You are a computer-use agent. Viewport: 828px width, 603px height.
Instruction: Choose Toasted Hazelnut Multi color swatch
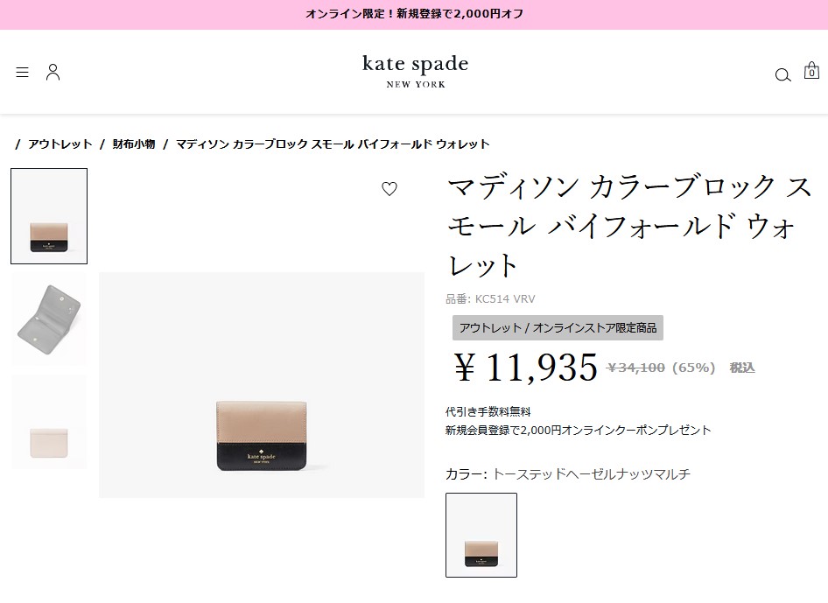point(481,535)
